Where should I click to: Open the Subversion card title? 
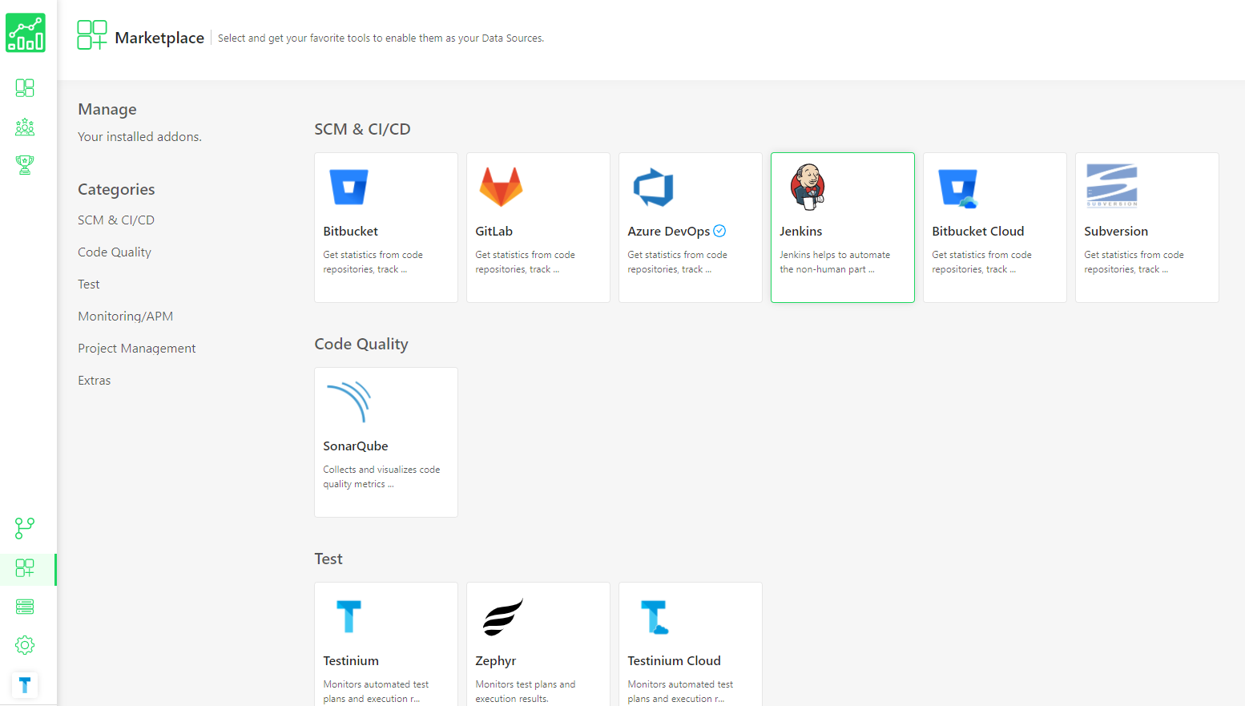[1116, 231]
